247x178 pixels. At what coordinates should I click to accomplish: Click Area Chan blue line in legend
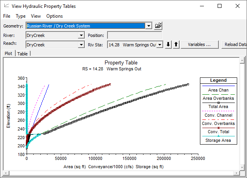(218, 86)
